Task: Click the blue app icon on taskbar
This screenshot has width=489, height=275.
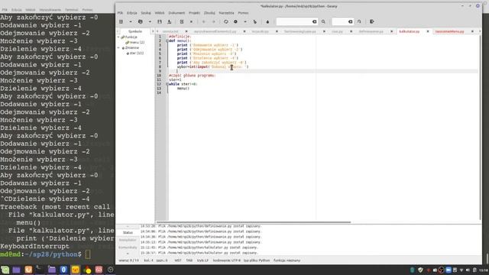Action: tap(63, 270)
